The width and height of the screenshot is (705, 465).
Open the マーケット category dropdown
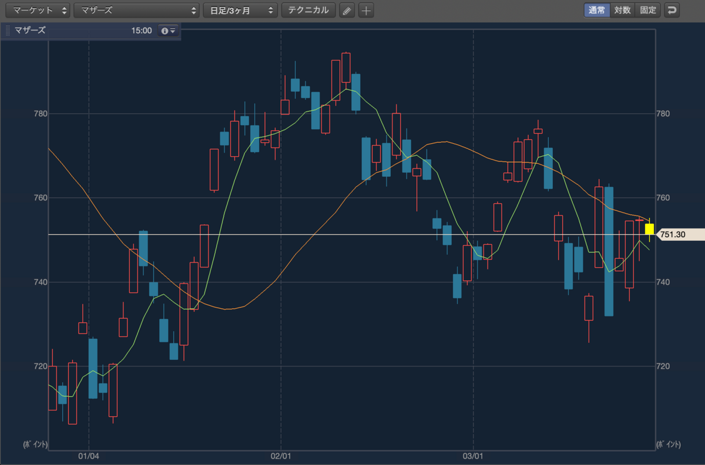click(37, 10)
